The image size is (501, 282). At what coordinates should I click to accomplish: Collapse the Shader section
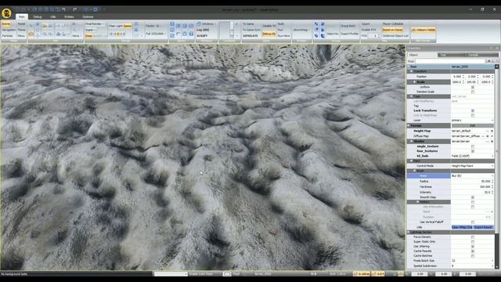pyautogui.click(x=411, y=141)
